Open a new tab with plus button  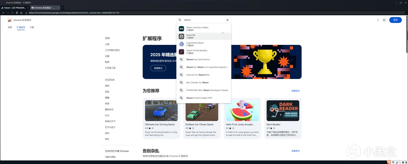(62, 8)
